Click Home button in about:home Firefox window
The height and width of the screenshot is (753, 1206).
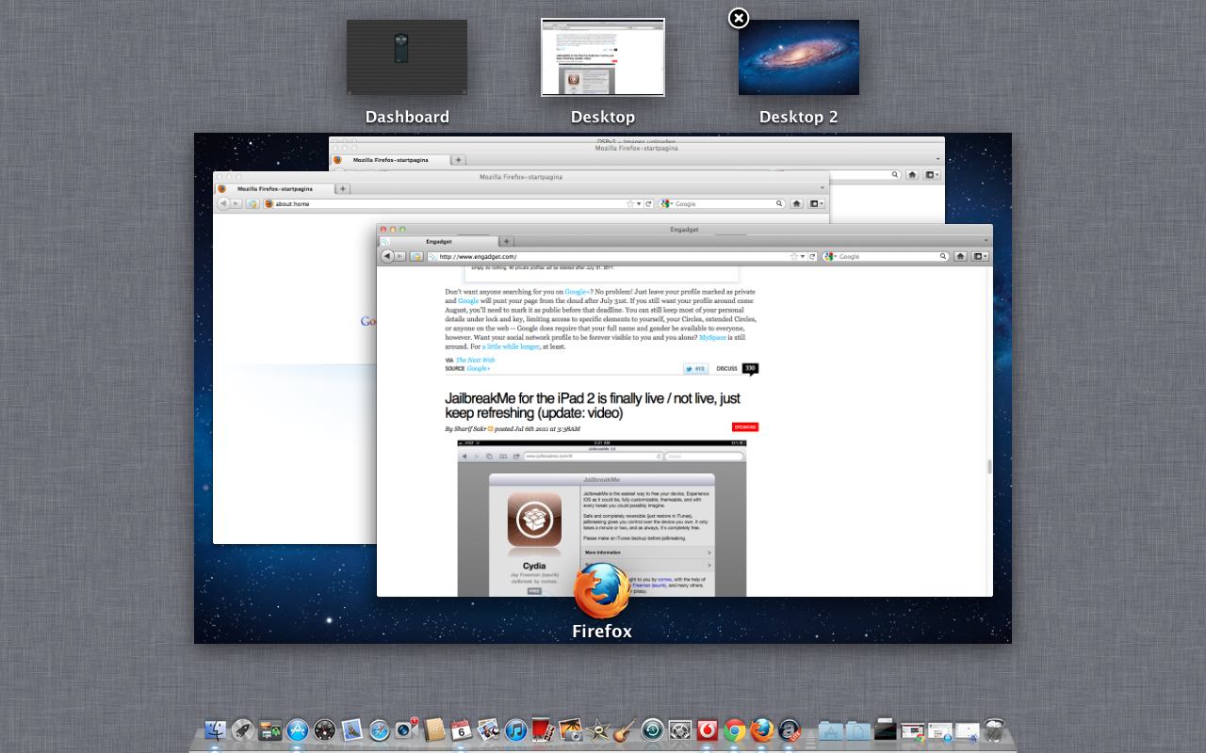coord(796,203)
